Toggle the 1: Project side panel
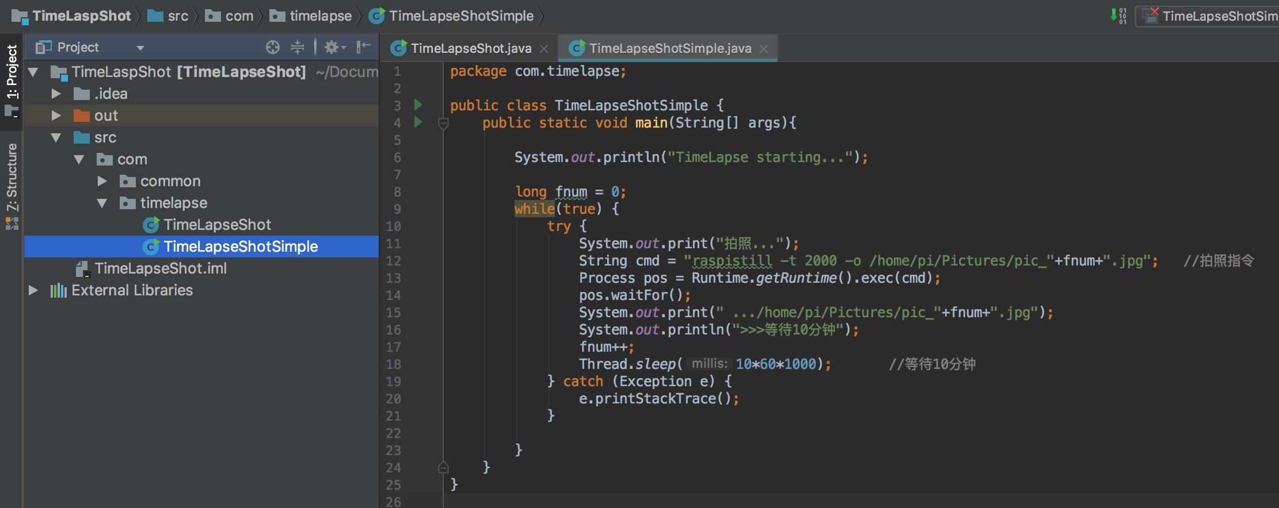This screenshot has height=508, width=1279. [x=12, y=72]
